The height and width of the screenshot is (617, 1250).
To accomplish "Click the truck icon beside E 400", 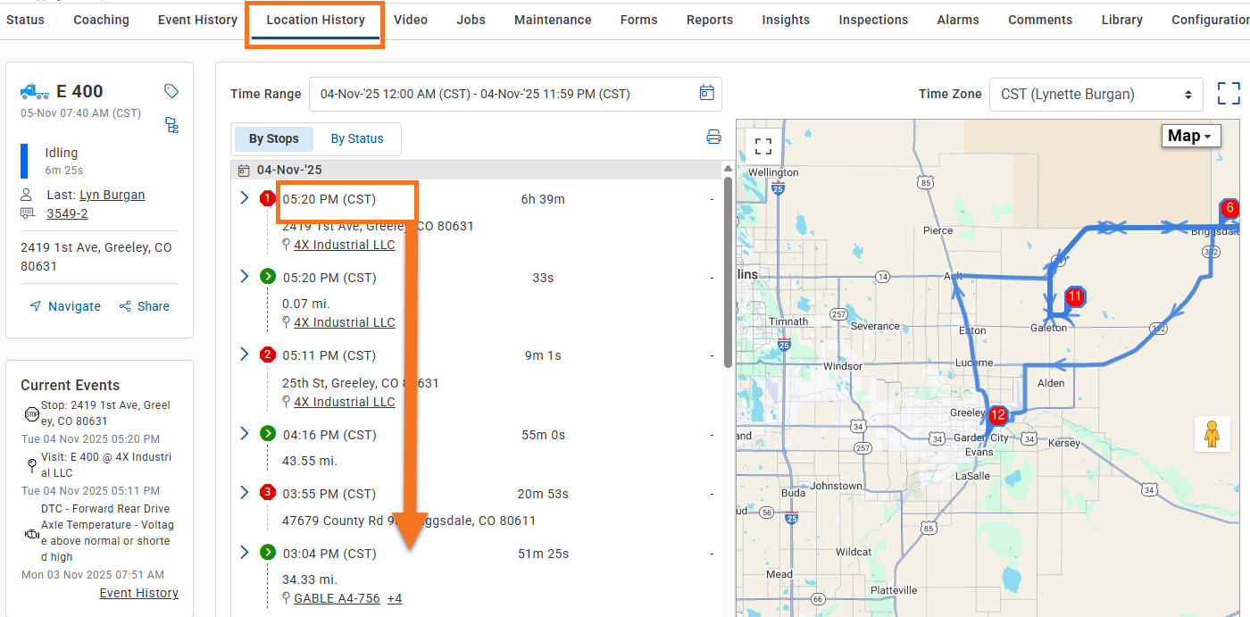I will [35, 91].
